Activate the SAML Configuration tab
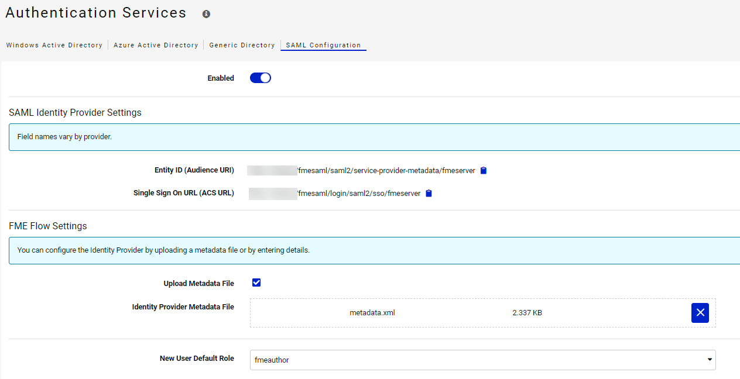This screenshot has height=379, width=740. (x=323, y=45)
